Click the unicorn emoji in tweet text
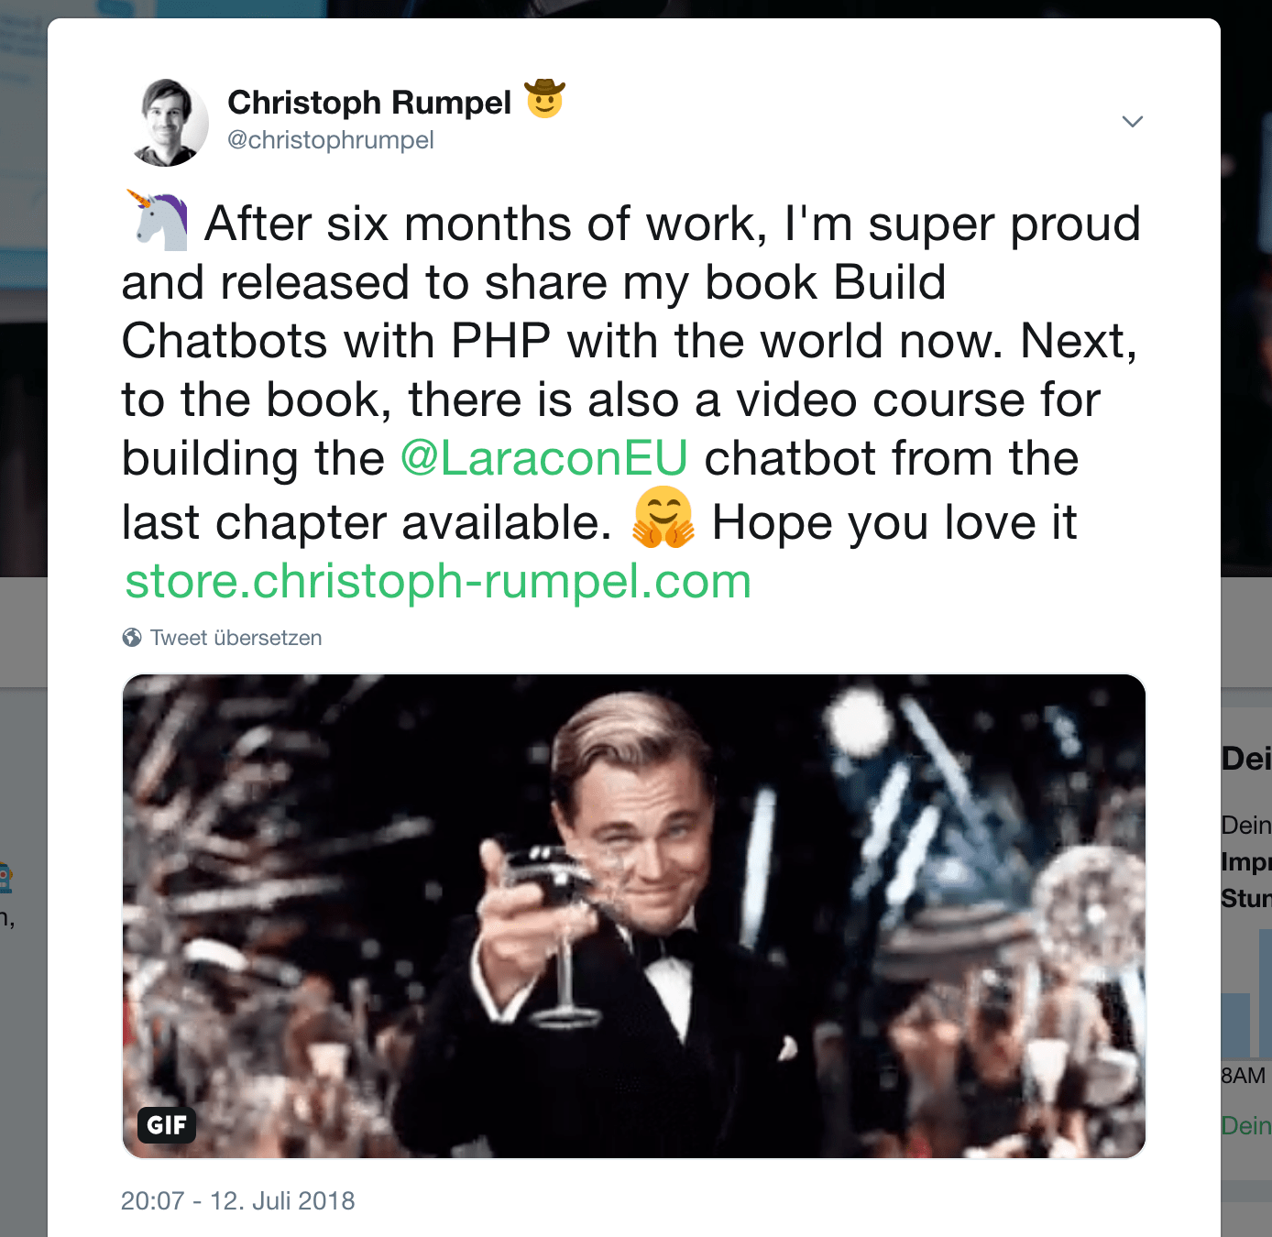Viewport: 1272px width, 1237px height. tap(158, 221)
